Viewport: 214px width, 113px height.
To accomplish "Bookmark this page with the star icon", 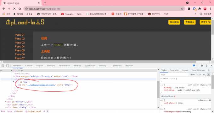I will click(x=182, y=9).
